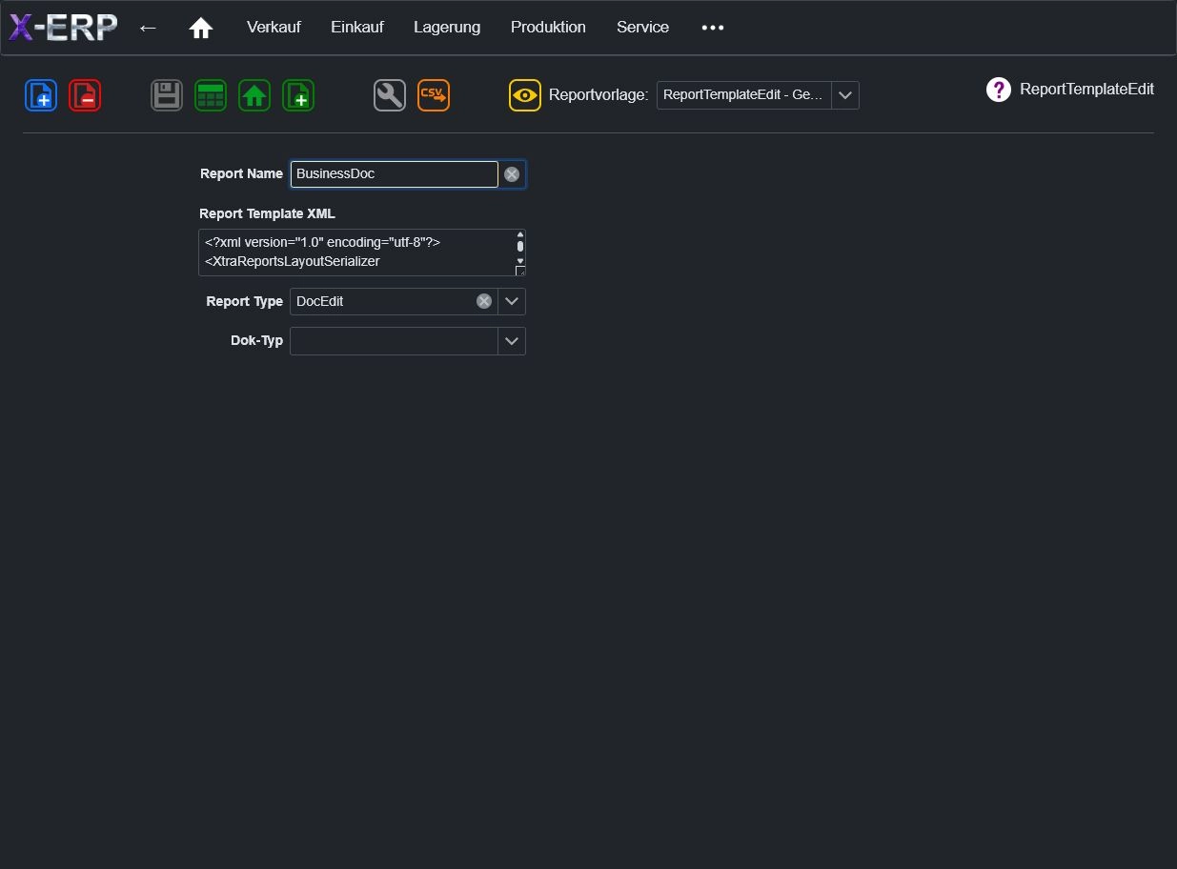Open the Home screen icon

click(x=201, y=28)
